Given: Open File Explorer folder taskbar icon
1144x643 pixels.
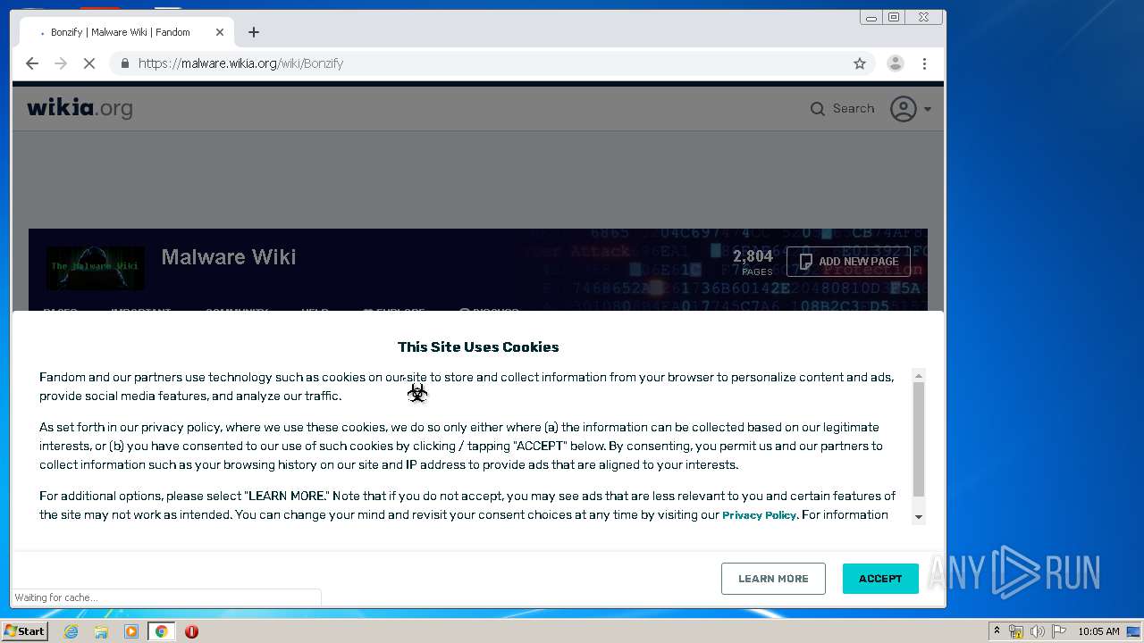Looking at the screenshot, I should pos(101,631).
